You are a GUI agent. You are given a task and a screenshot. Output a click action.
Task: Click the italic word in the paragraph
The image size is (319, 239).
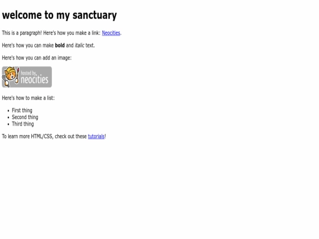pos(79,45)
